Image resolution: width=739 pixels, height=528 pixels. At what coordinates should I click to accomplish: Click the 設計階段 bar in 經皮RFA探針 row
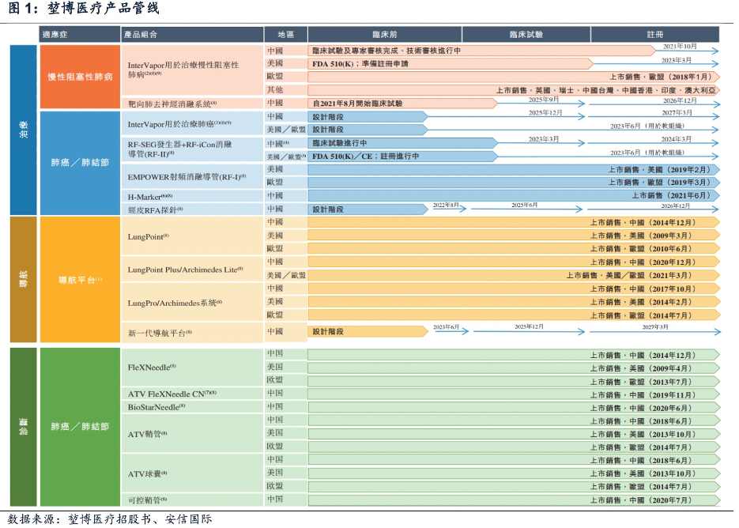point(368,209)
